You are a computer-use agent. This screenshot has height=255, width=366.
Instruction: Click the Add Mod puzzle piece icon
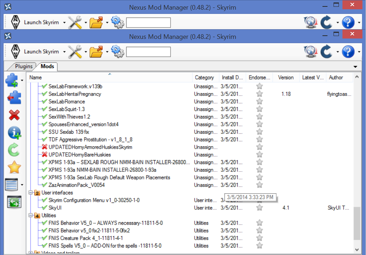point(12,80)
